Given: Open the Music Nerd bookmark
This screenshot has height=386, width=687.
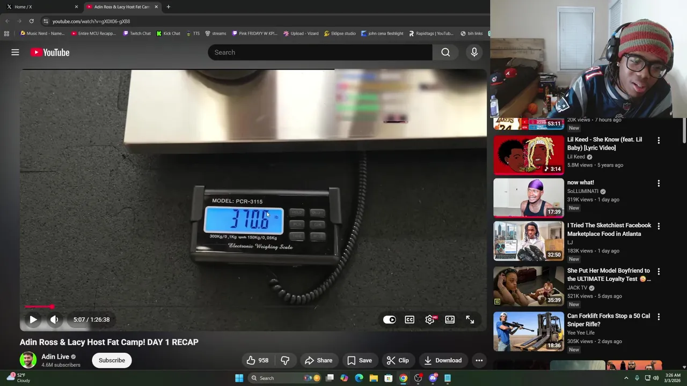Looking at the screenshot, I should pos(42,33).
